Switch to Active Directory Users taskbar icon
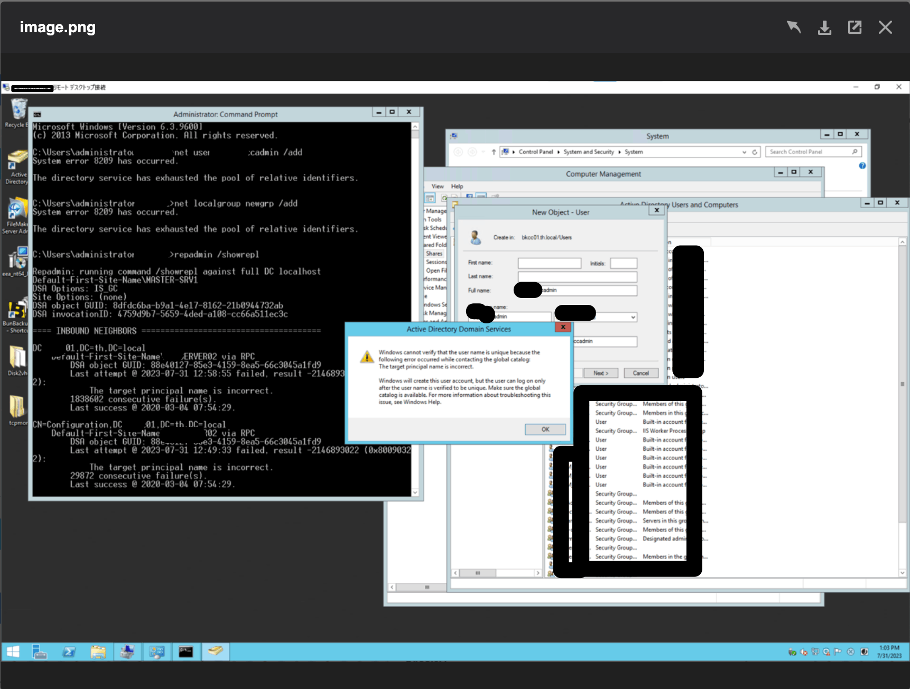The image size is (910, 689). 215,652
